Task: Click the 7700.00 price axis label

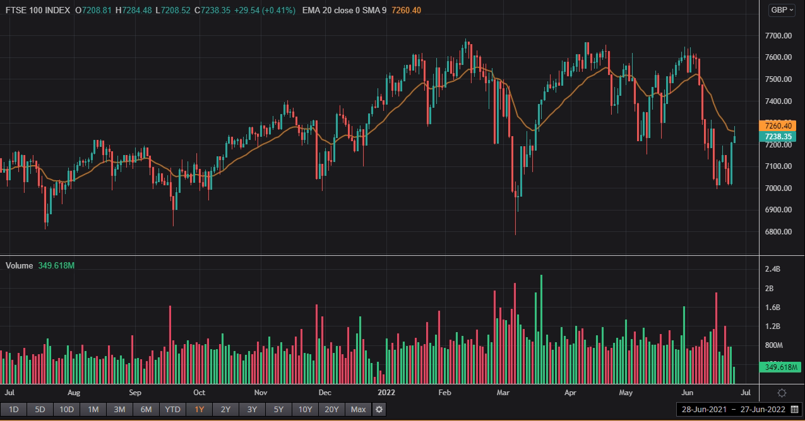Action: (x=778, y=36)
